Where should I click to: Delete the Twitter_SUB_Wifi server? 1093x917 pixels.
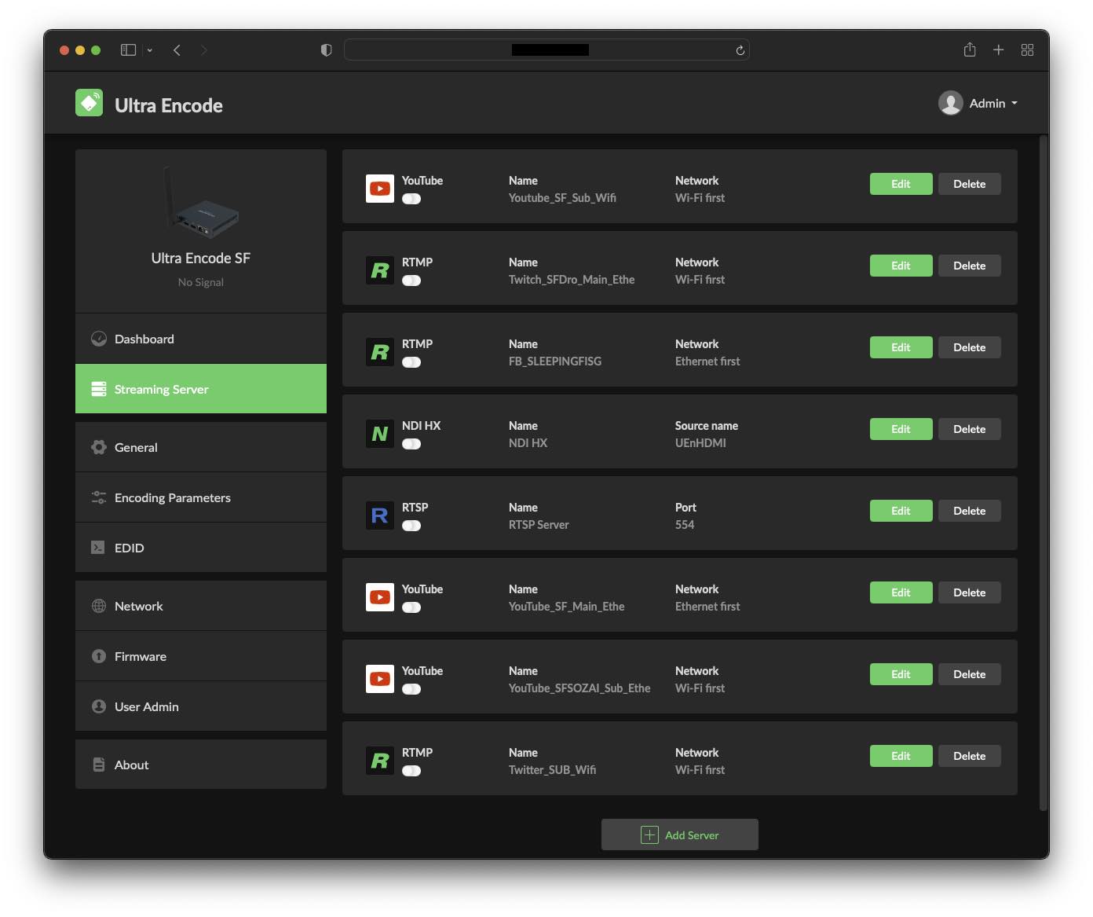[969, 756]
